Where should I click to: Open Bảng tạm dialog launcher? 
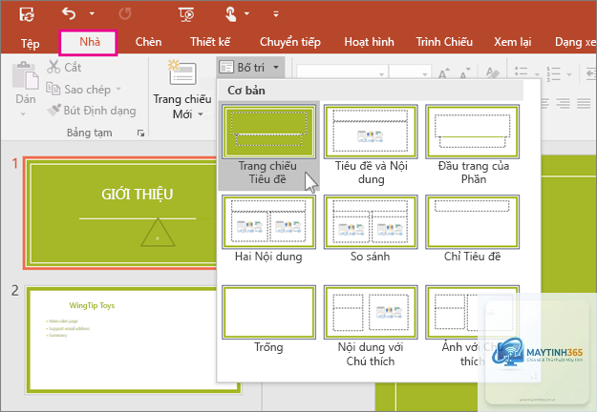tap(140, 133)
